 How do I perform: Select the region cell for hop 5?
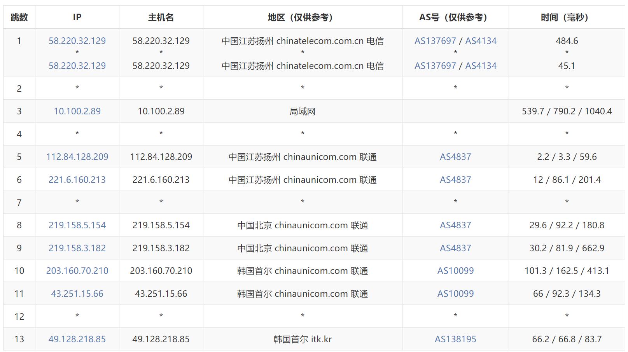(303, 157)
